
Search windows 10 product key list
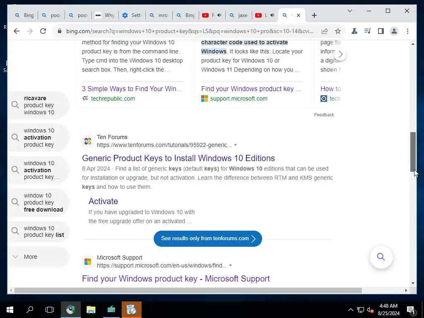tap(39, 232)
